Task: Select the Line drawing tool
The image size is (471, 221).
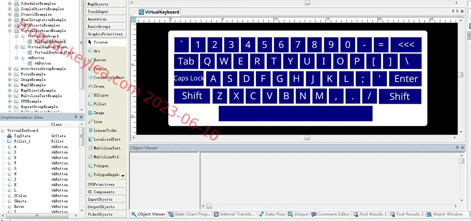Action: 98,122
